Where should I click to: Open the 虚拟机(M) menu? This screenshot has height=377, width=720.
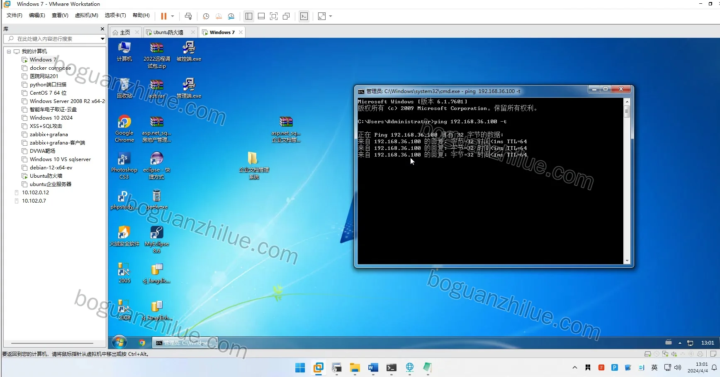coord(87,15)
